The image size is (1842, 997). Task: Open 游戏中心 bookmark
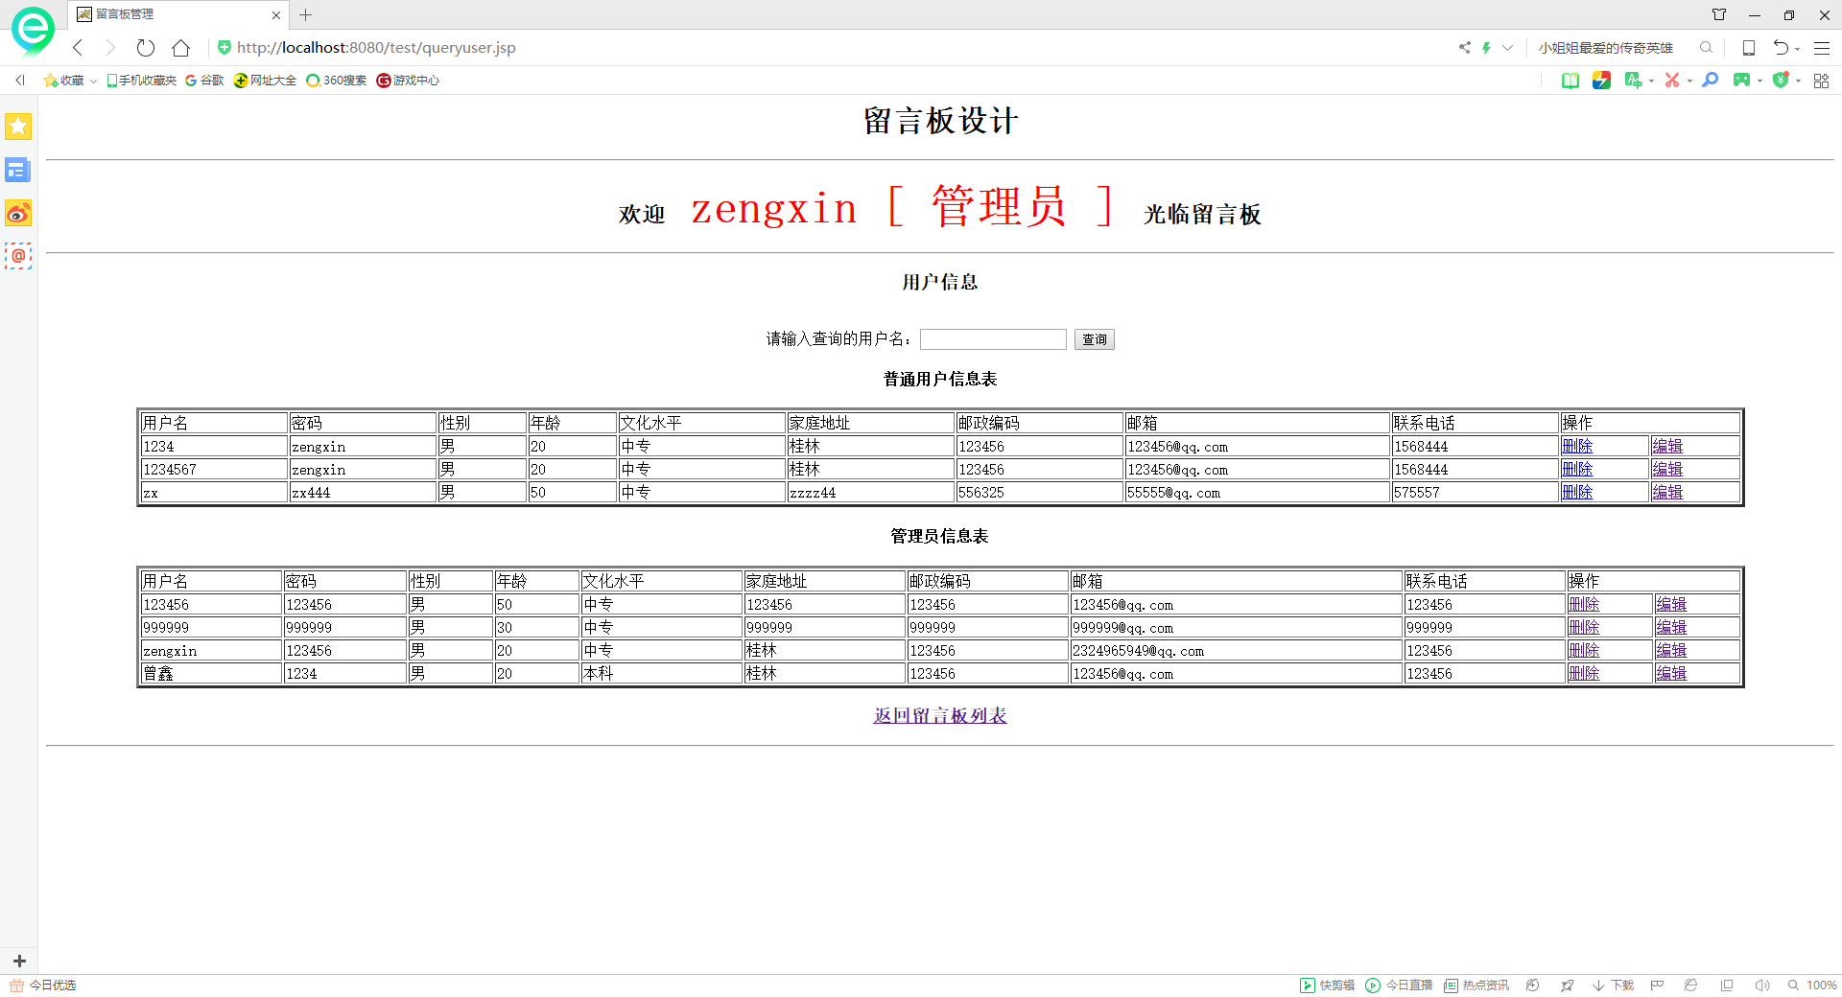pyautogui.click(x=408, y=81)
